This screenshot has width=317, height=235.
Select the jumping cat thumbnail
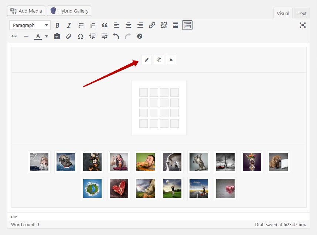[x=199, y=162]
